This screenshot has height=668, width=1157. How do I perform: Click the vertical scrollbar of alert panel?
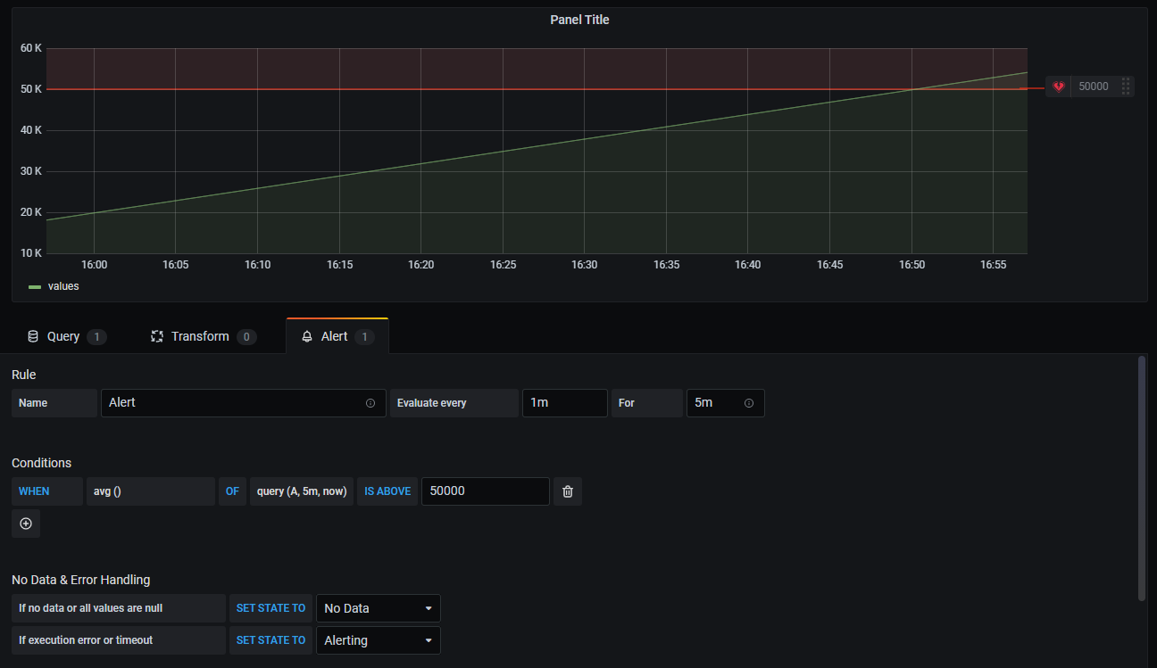(x=1142, y=478)
